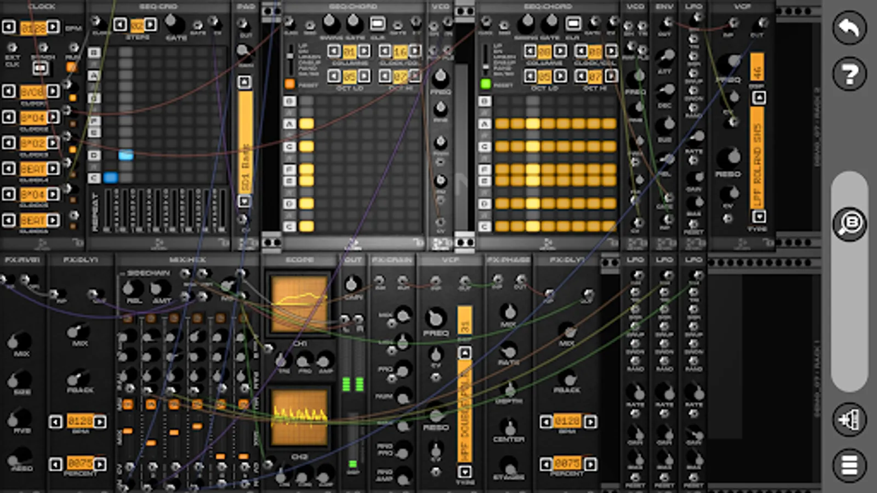
Task: Increase BPM 0128 on FX:DLY1 beside FX:PHASE
Action: tap(590, 422)
